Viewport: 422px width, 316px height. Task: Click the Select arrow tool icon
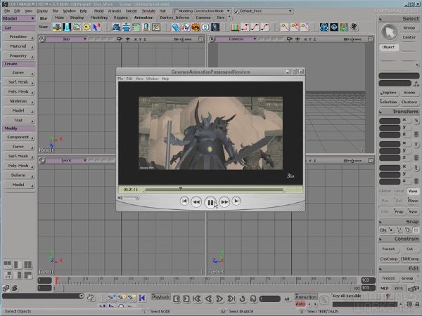[x=389, y=32]
